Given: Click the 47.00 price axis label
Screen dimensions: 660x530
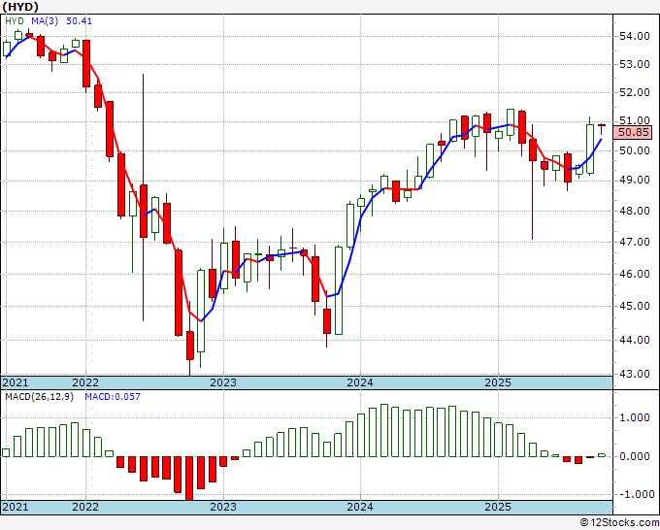Looking at the screenshot, I should tap(635, 242).
